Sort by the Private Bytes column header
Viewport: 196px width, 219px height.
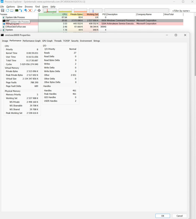click(75, 15)
